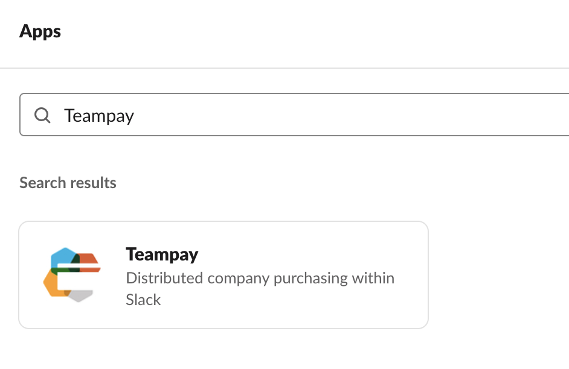Click the hexagonal Teampay brand icon
569x369 pixels.
coord(72,274)
